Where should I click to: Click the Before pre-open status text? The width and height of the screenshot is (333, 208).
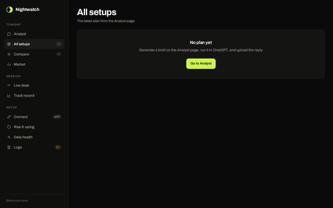click(17, 201)
